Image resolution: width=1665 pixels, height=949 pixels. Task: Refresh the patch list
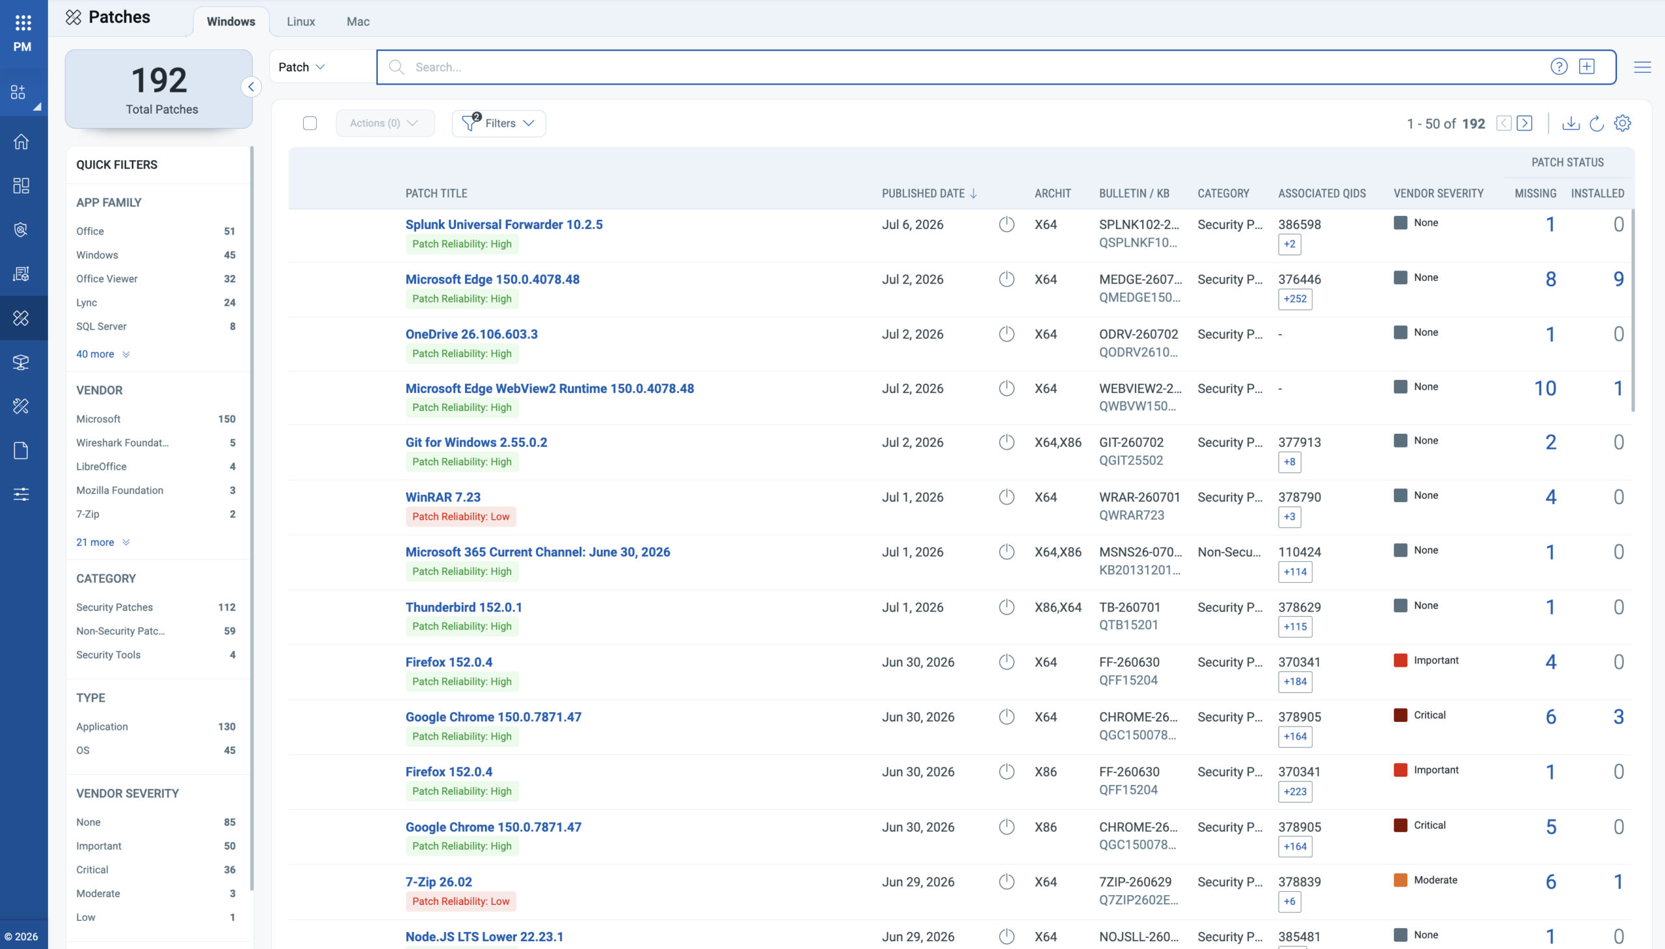coord(1597,123)
